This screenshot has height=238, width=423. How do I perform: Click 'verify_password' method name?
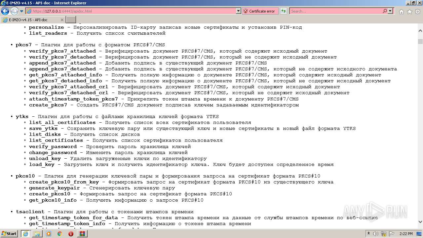[x=53, y=146]
